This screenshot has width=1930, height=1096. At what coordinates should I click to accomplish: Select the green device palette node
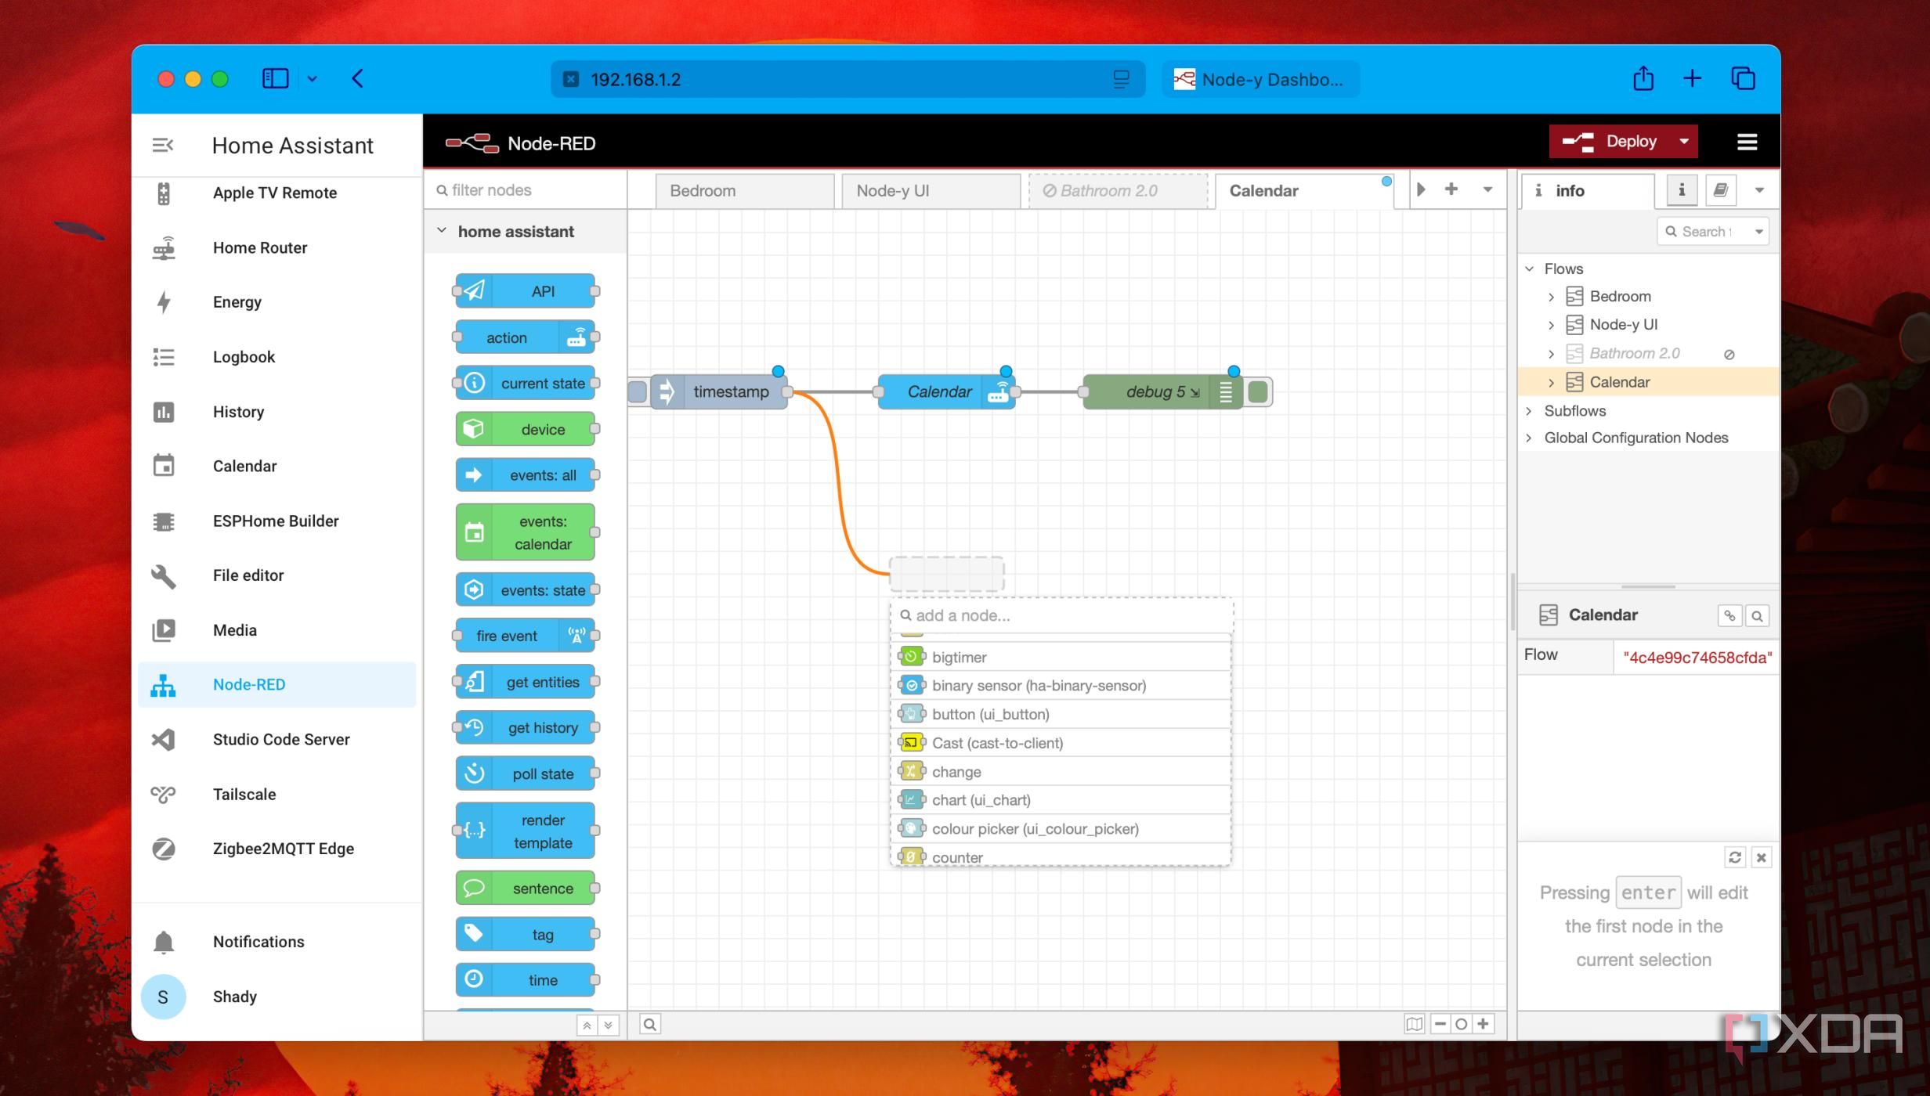click(x=525, y=429)
